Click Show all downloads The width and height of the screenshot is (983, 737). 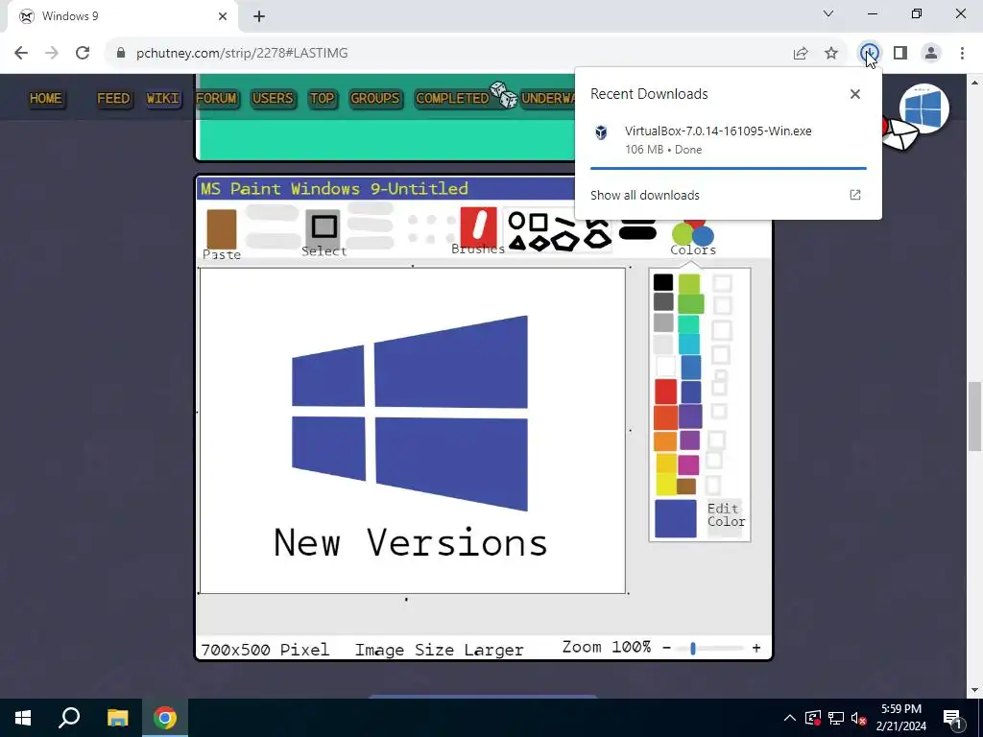pos(645,195)
